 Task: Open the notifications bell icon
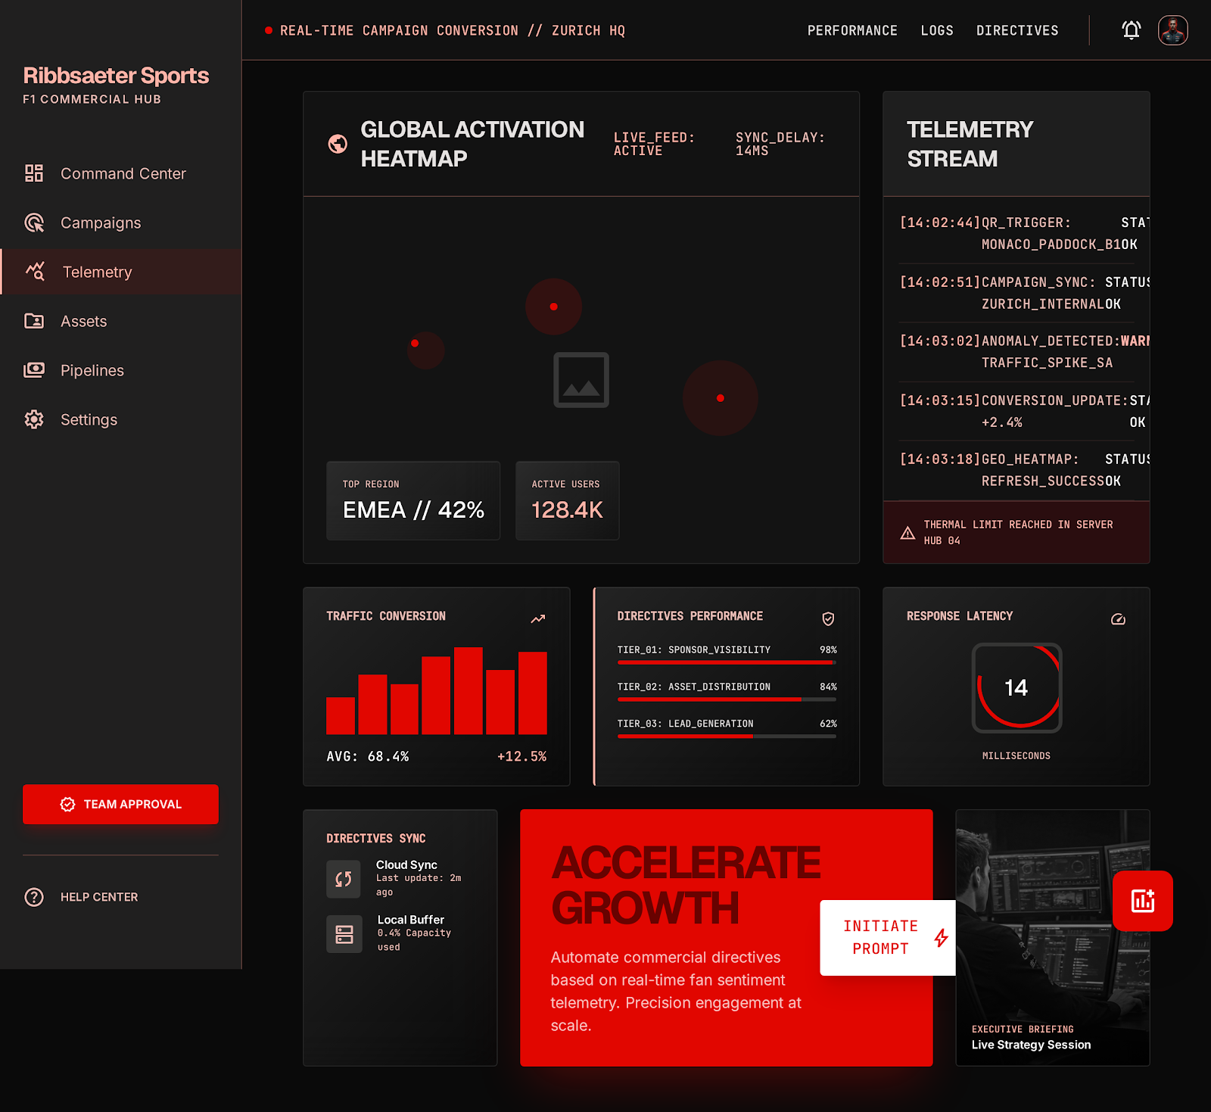coord(1131,30)
